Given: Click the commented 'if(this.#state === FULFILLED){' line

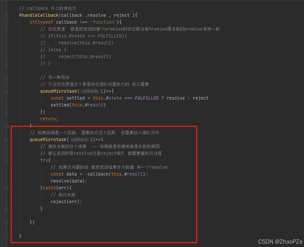Looking at the screenshot, I should [x=84, y=36].
